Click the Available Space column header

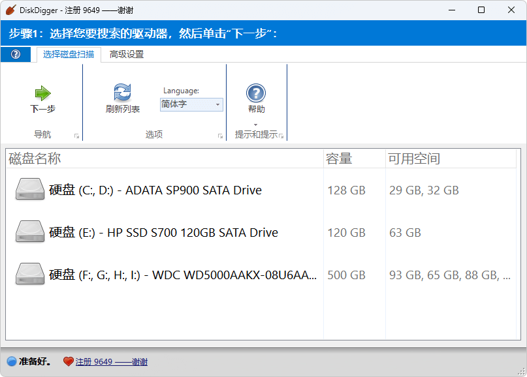[x=414, y=158]
